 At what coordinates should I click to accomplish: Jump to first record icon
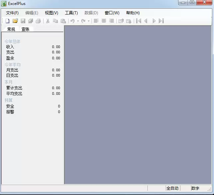[x=138, y=21]
